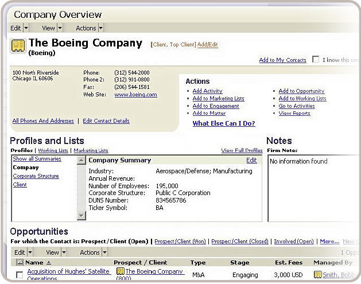The height and width of the screenshot is (284, 361).
Task: Open Acquisition of Hughes' Satellite Operations opportunity
Action: coord(69,275)
